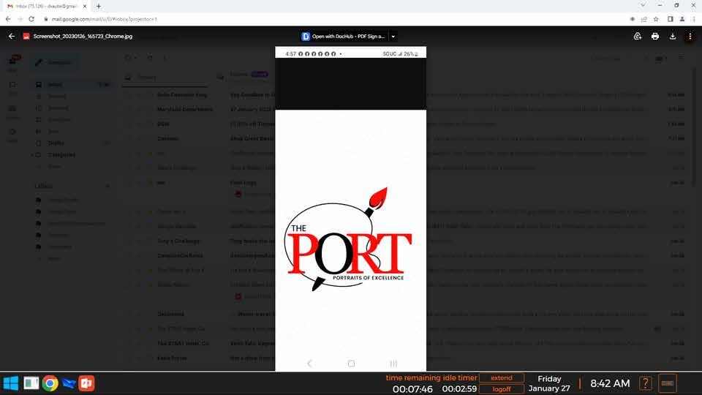Print the previewed image
Screen dimensions: 702x395
[x=655, y=37]
